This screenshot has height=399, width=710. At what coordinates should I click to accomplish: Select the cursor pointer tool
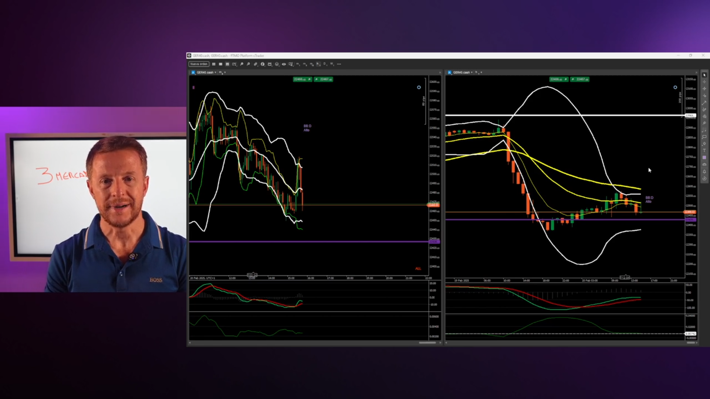(x=704, y=75)
